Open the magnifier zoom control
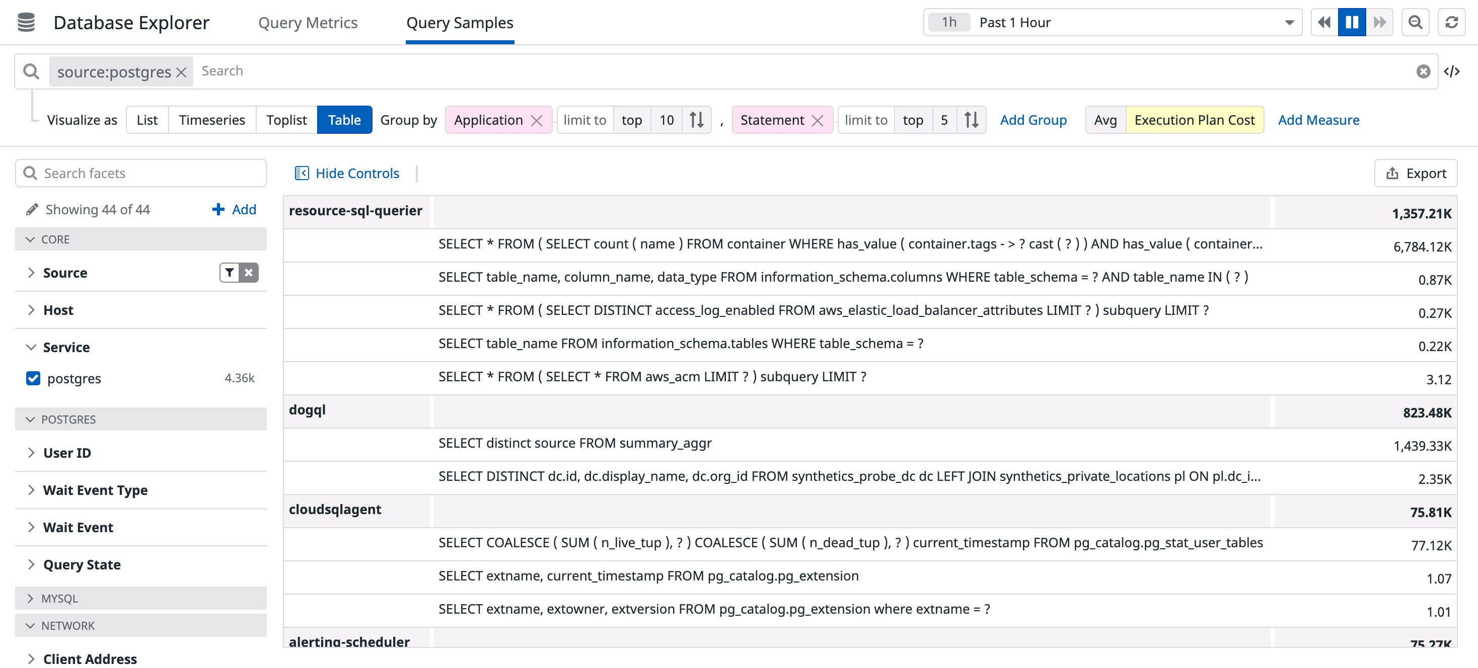 (x=1416, y=22)
